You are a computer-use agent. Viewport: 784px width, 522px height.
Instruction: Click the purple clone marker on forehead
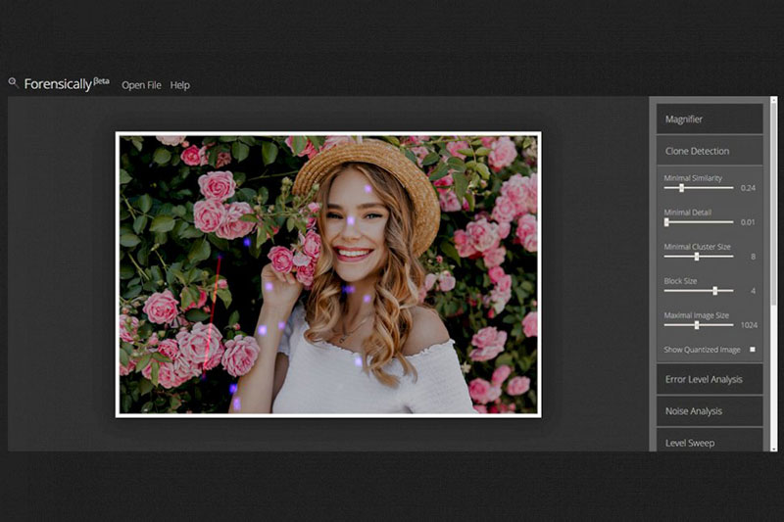click(368, 189)
